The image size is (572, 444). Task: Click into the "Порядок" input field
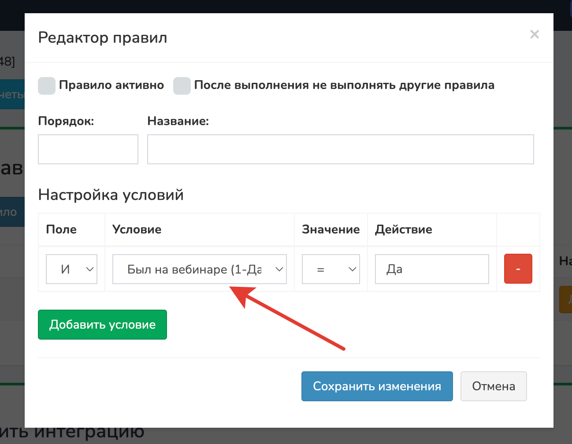[88, 149]
